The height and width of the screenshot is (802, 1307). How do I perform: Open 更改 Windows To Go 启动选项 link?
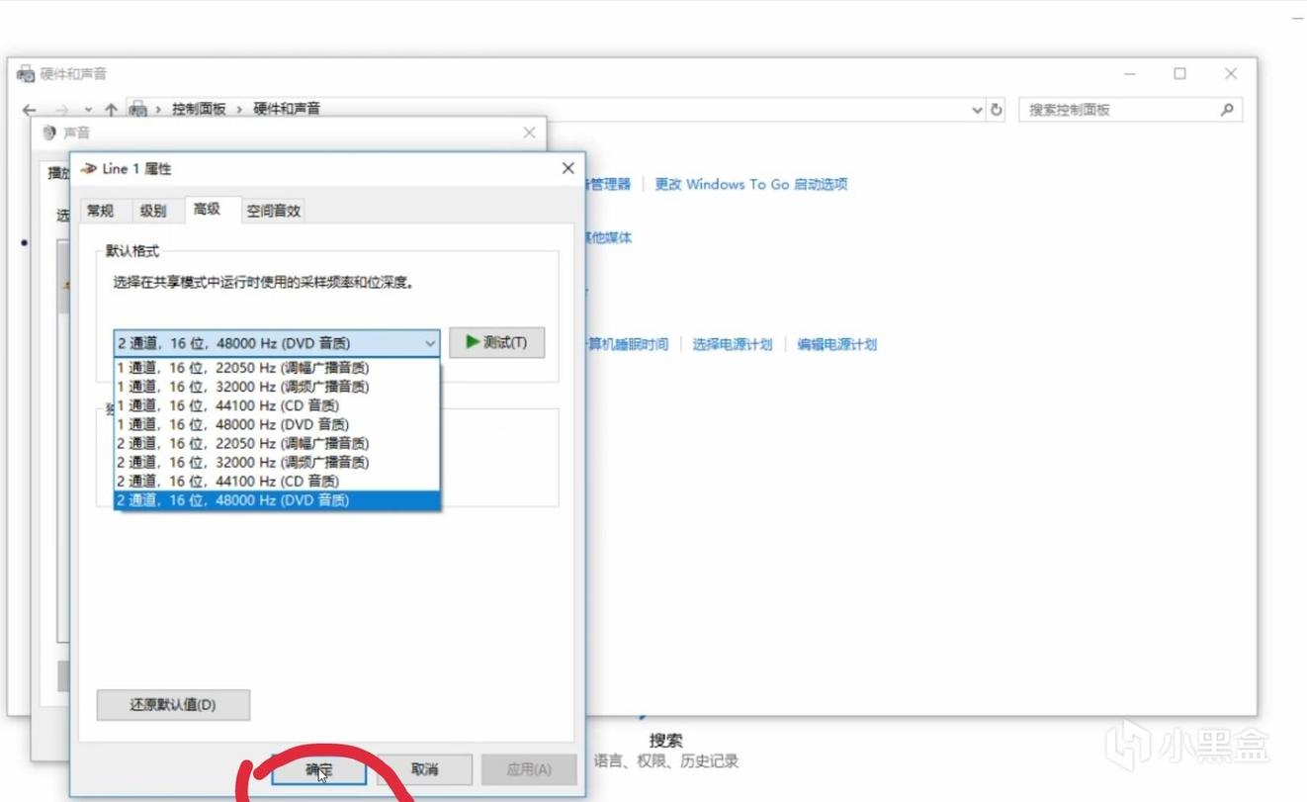point(750,184)
